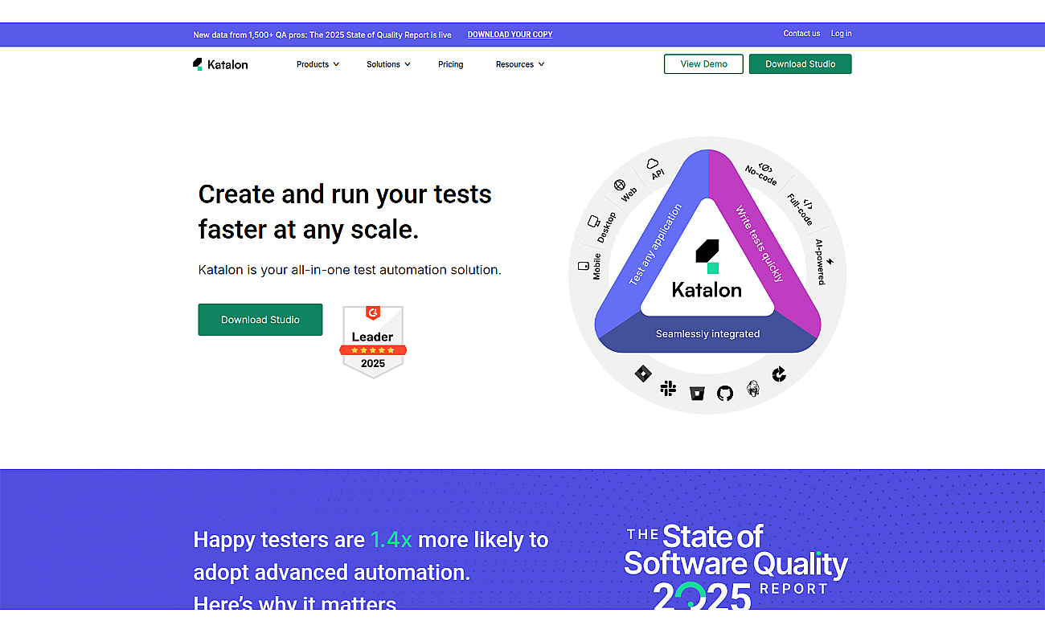Screen dimensions: 1045x633
Task: Click the 'Seamlessly integrated' triangle side
Action: pyautogui.click(x=707, y=334)
